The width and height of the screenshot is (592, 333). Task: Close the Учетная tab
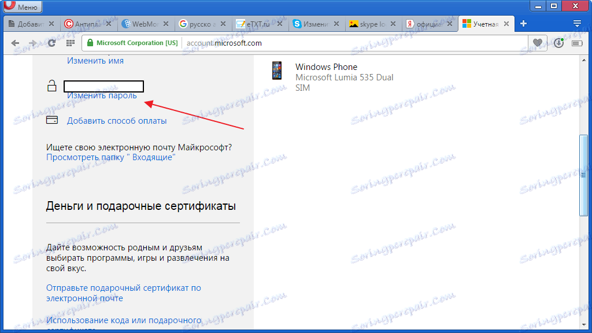click(x=506, y=24)
